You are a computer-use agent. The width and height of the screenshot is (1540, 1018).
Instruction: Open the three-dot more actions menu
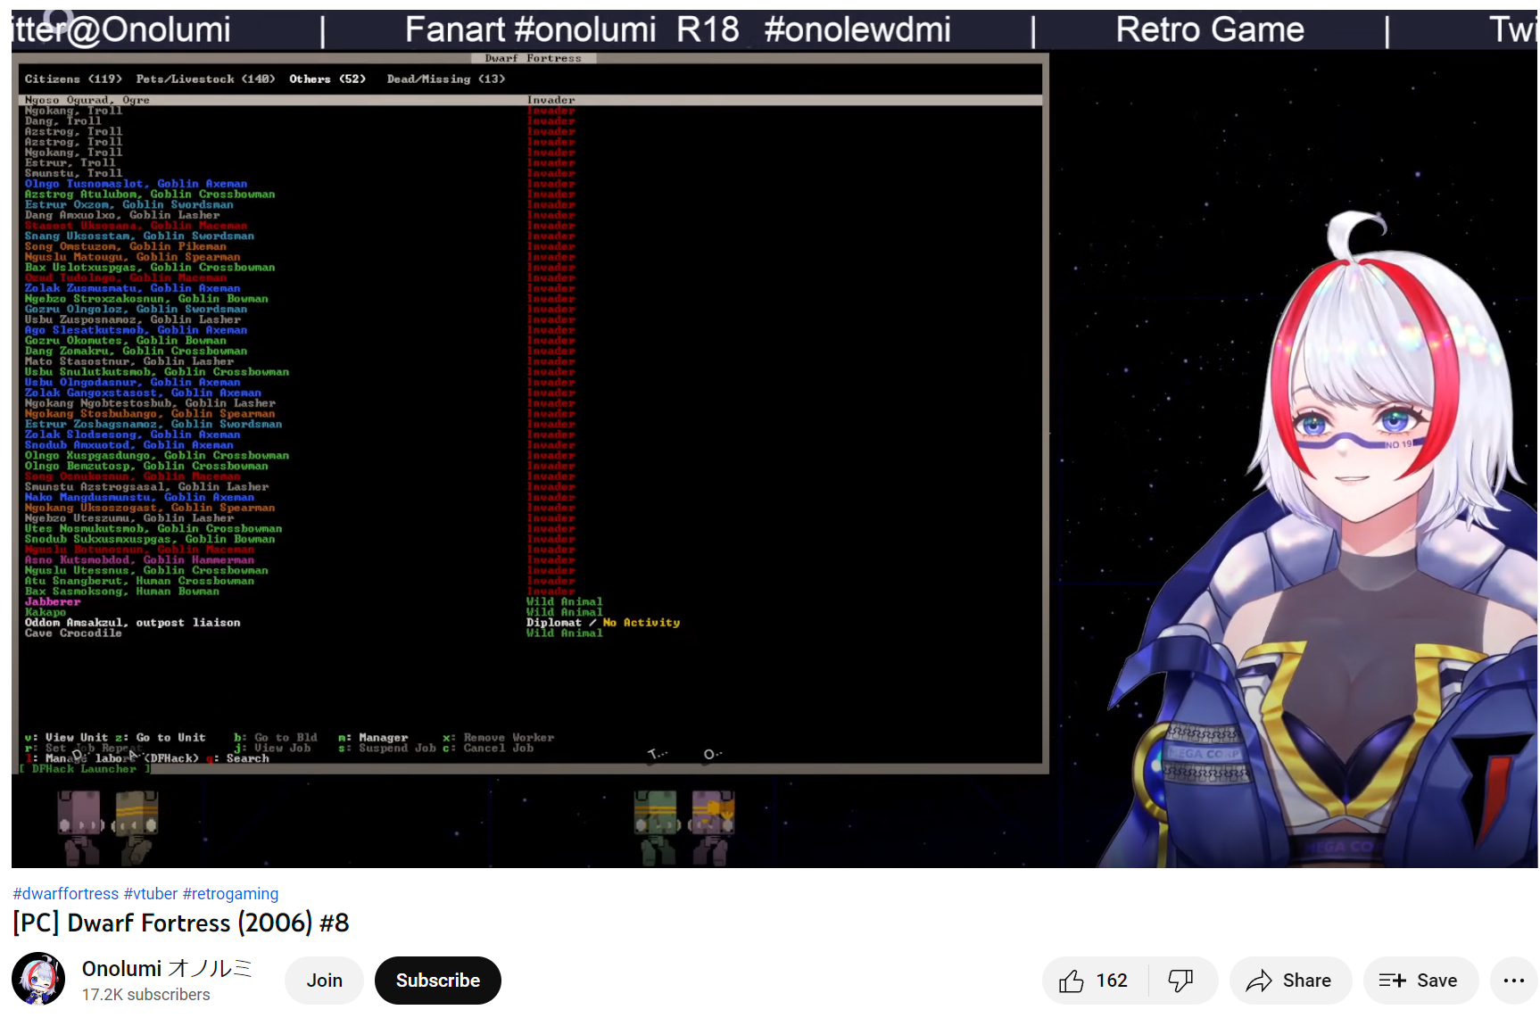pos(1513,981)
